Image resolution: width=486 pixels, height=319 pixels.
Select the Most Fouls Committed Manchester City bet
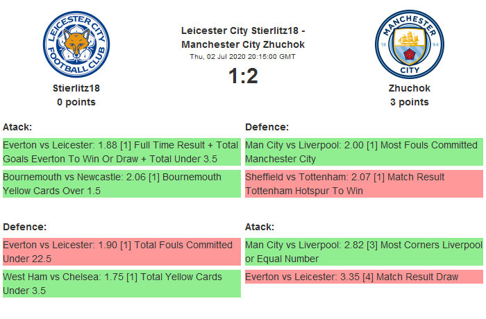coord(363,152)
